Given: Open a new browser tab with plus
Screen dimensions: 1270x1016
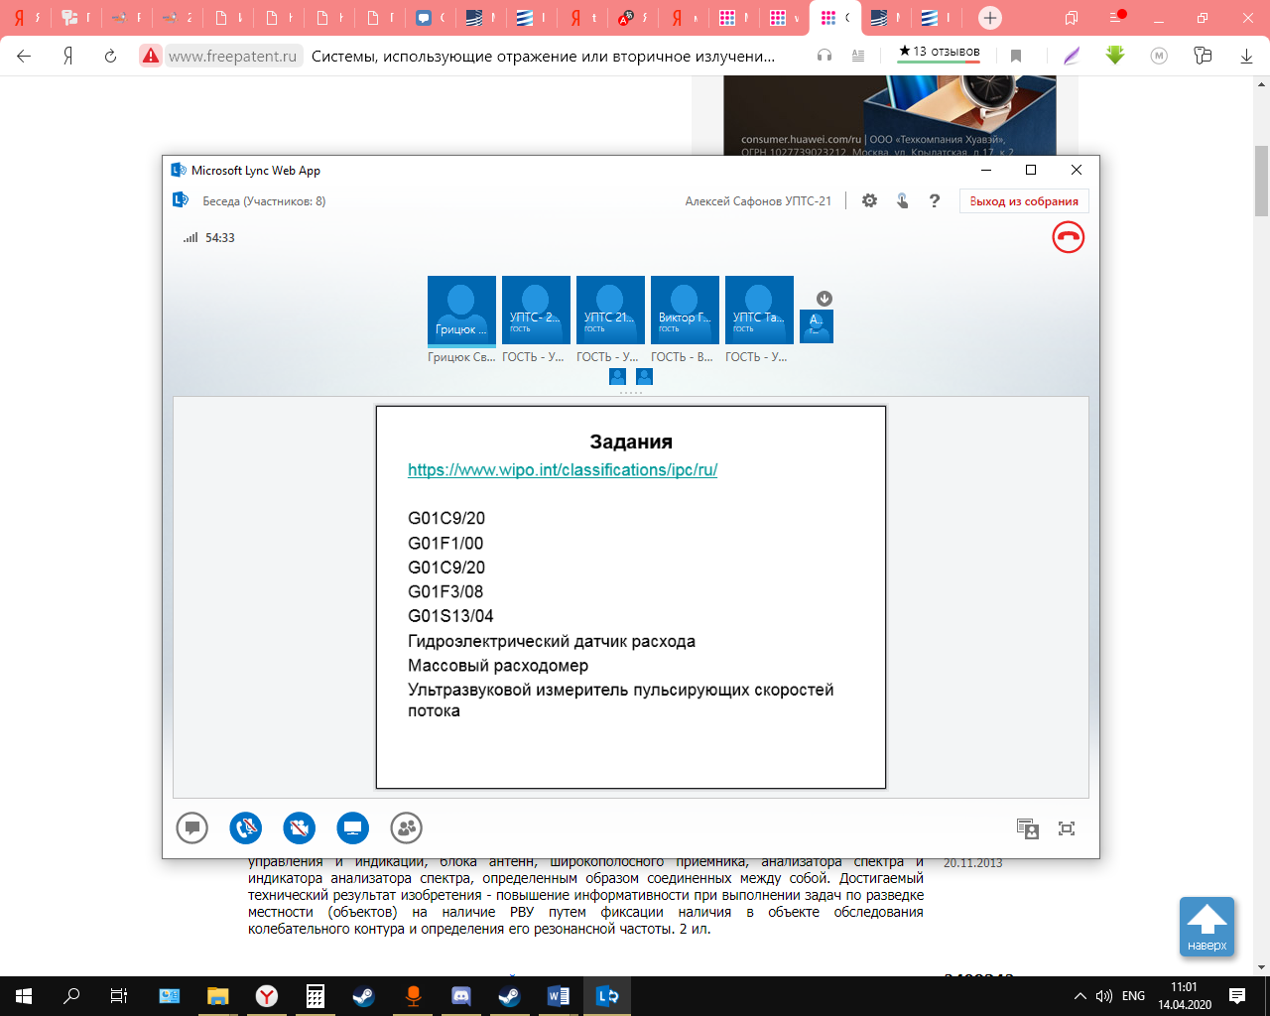Looking at the screenshot, I should click(x=990, y=18).
